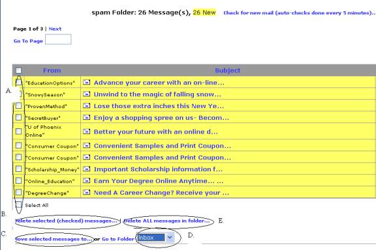The image size is (376, 250).
Task: Click the envelope icon for Enjoy a shopping spree
Action: (87, 117)
